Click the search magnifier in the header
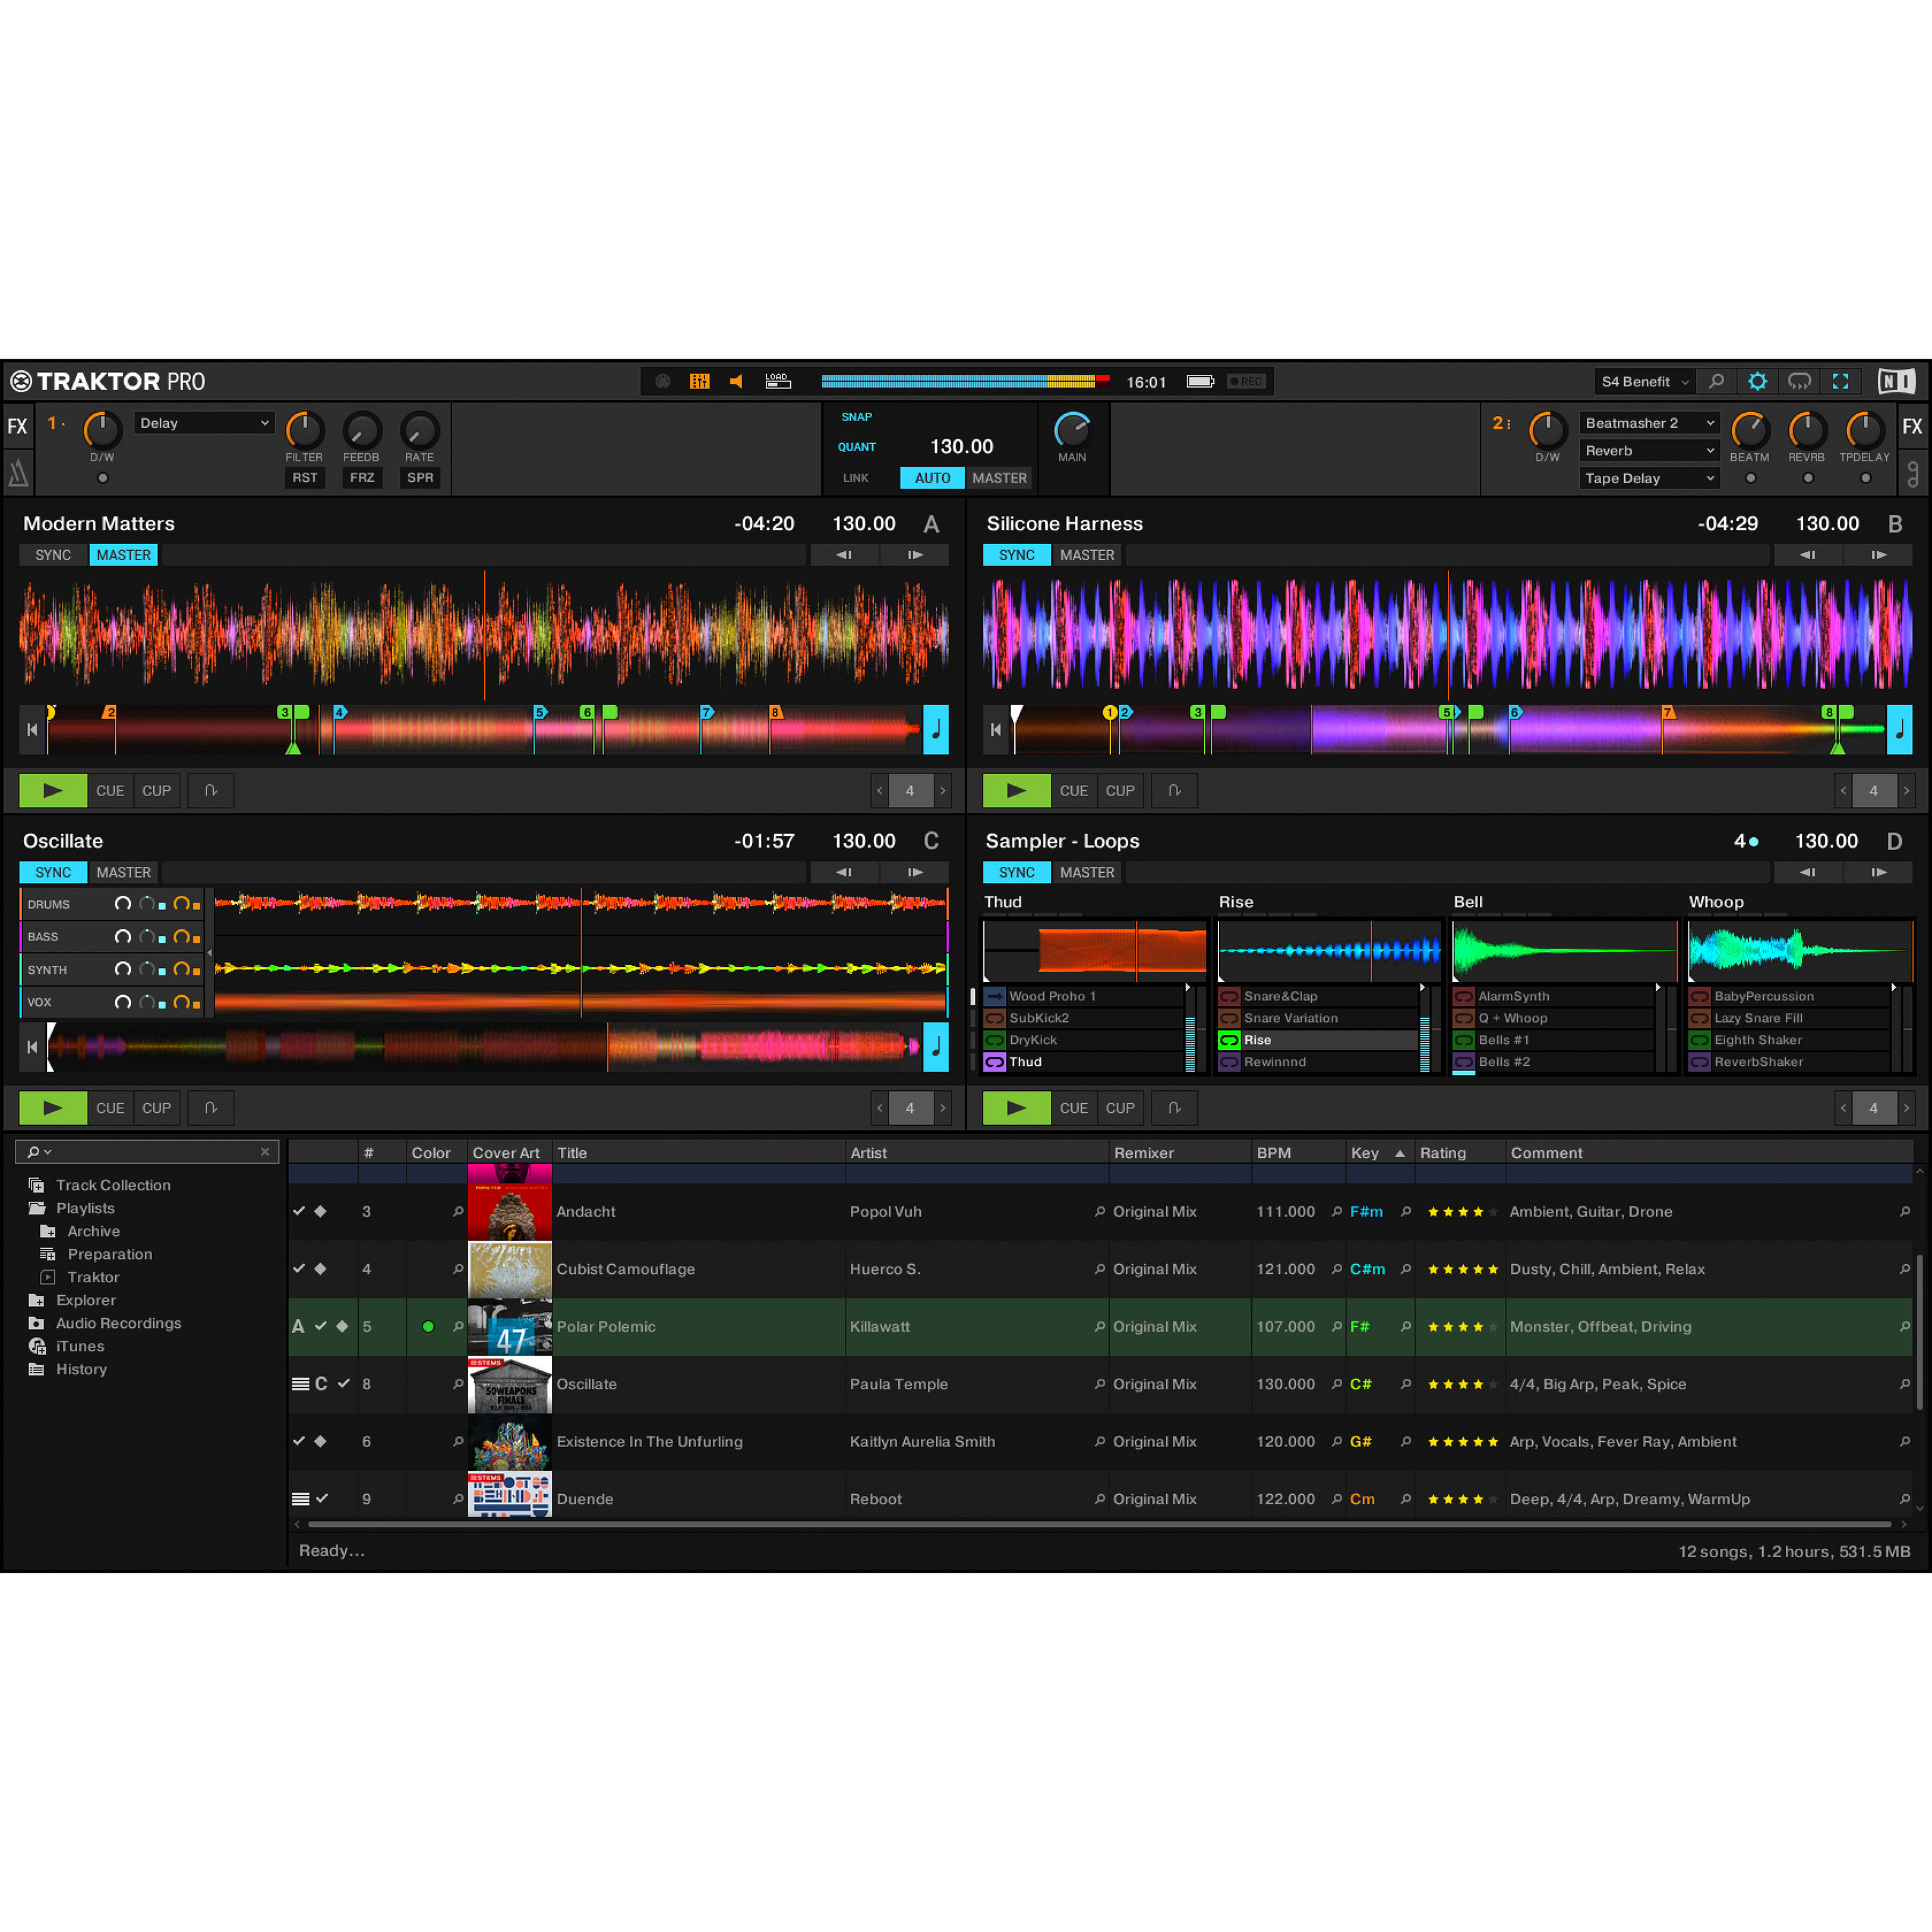The image size is (1932, 1932). pos(1717,381)
